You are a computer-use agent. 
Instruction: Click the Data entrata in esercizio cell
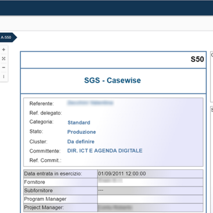tap(61, 174)
